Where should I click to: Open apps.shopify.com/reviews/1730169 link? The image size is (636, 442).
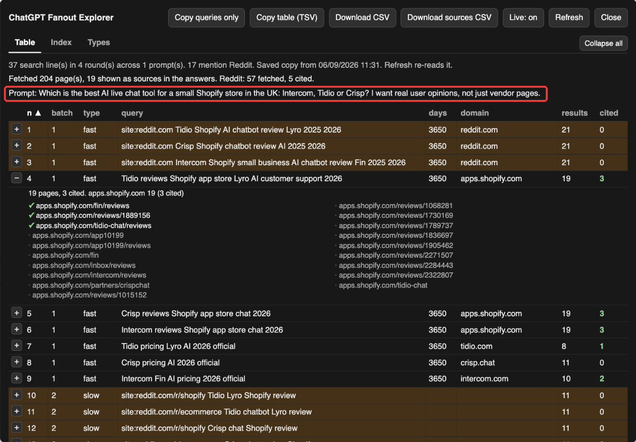coord(396,215)
